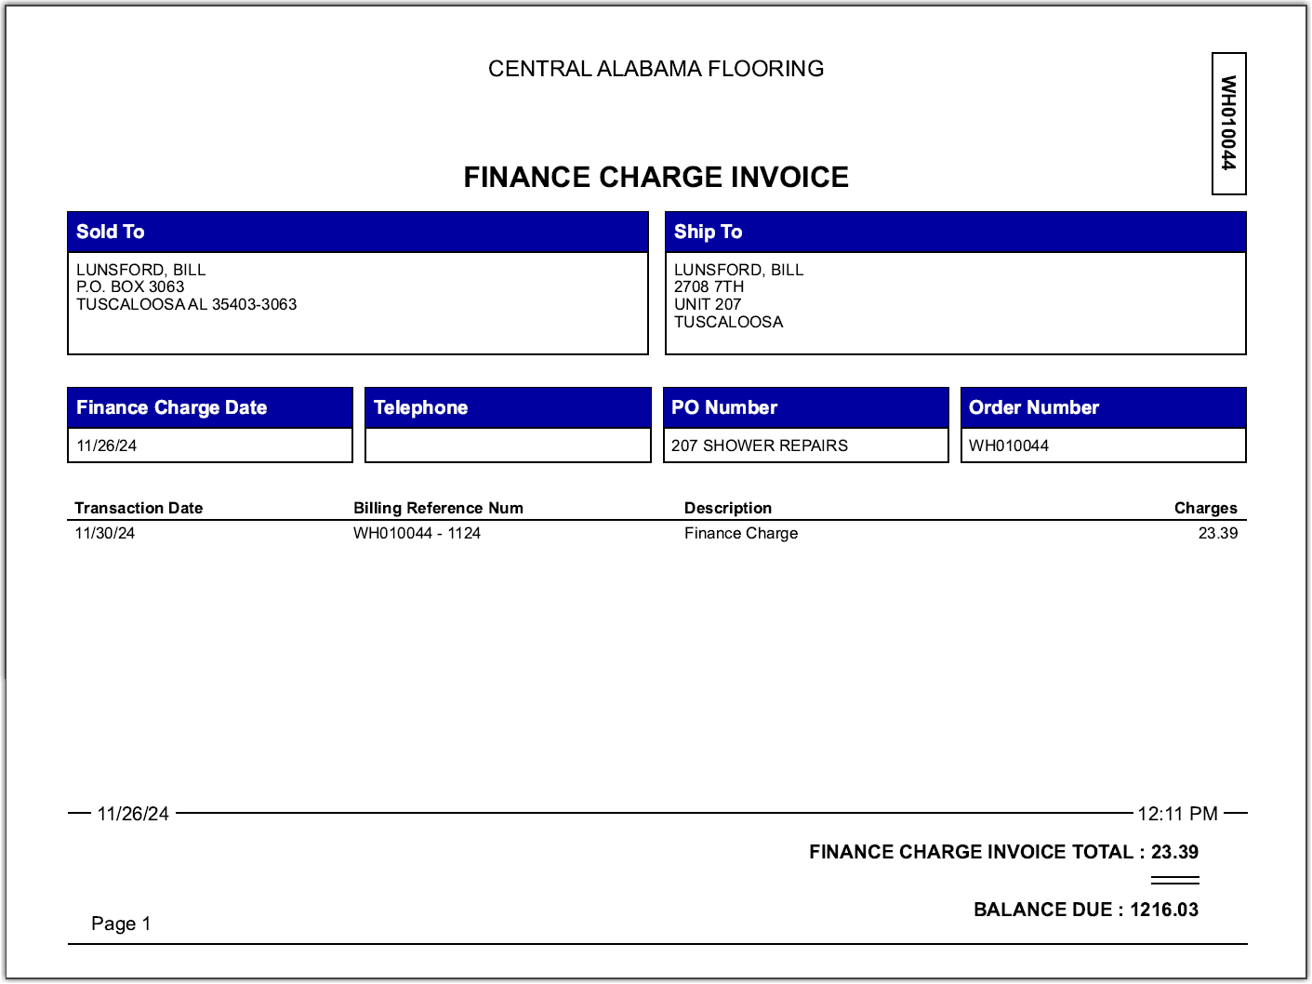Click the Balance Due amount 1216.03

pos(1164,910)
